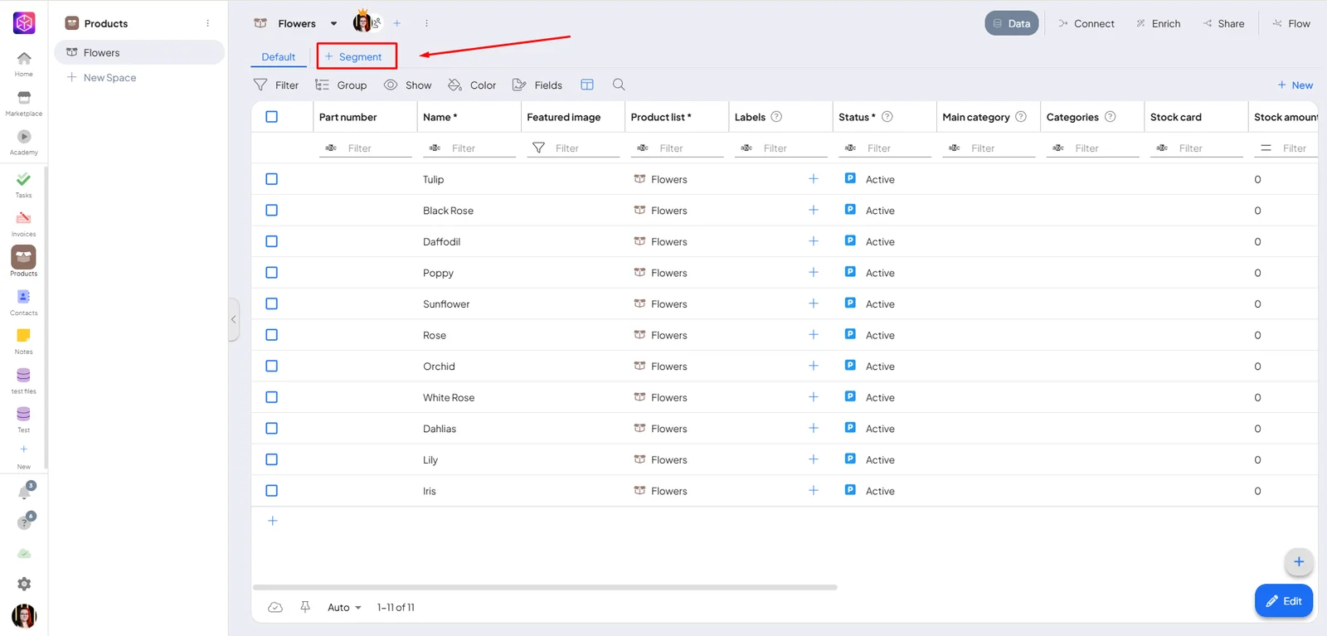1327x636 pixels.
Task: Tick the Sunflower row checkbox
Action: [x=271, y=303]
